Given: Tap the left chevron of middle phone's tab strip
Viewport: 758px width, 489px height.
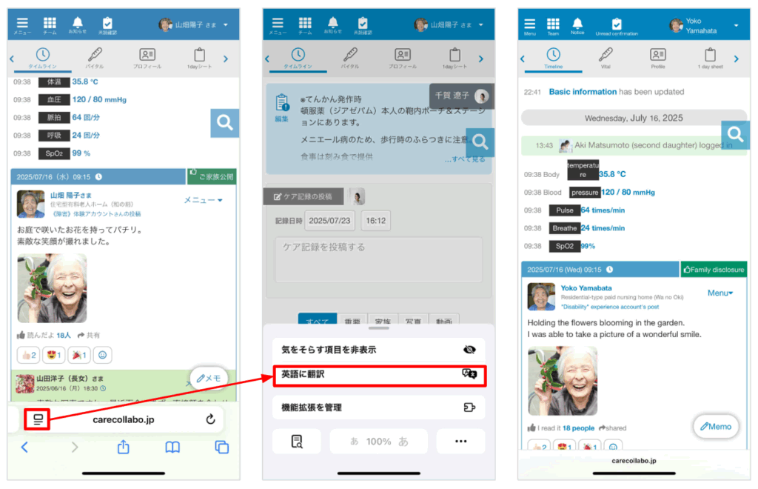Looking at the screenshot, I should 267,59.
